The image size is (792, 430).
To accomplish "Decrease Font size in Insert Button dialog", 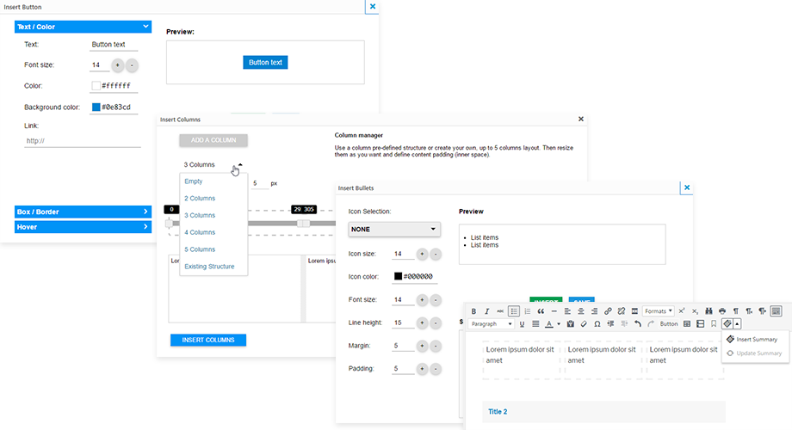I will coord(132,65).
